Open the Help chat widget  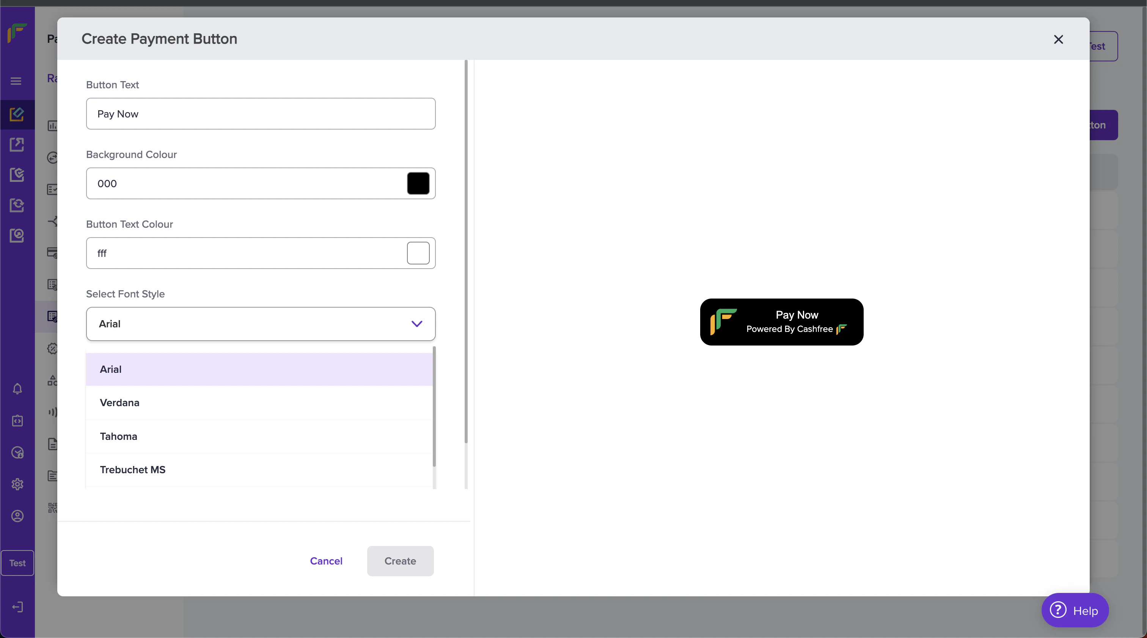(x=1075, y=610)
